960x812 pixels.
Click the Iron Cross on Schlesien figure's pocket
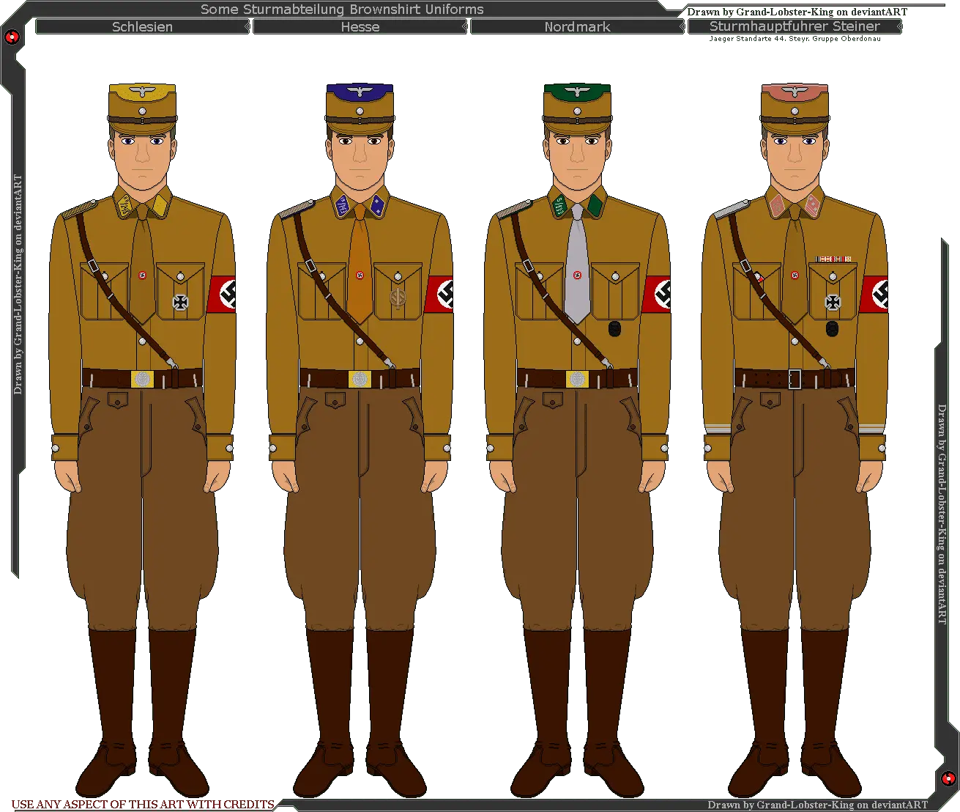(x=180, y=301)
